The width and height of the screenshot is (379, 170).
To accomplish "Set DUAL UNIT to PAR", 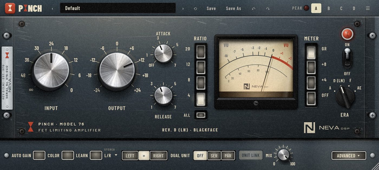I will (x=228, y=156).
